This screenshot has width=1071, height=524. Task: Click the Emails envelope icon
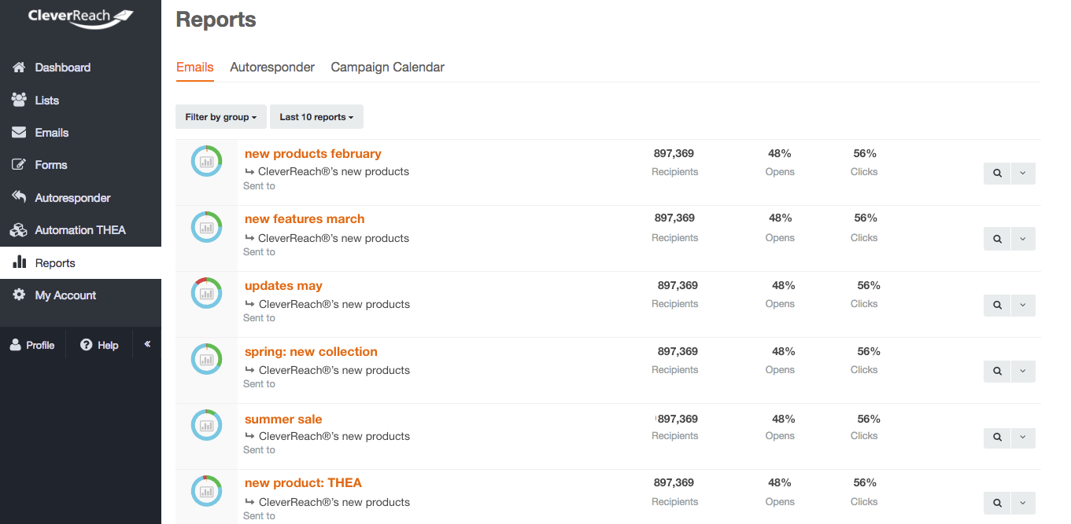point(19,132)
